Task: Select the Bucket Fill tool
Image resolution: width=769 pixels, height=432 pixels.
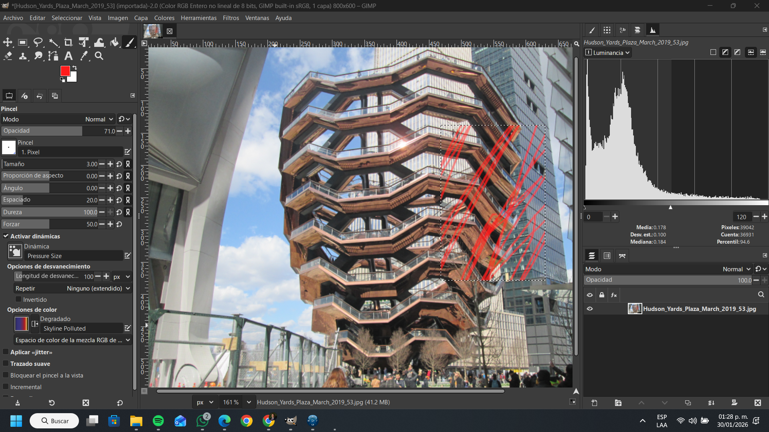Action: pyautogui.click(x=114, y=42)
